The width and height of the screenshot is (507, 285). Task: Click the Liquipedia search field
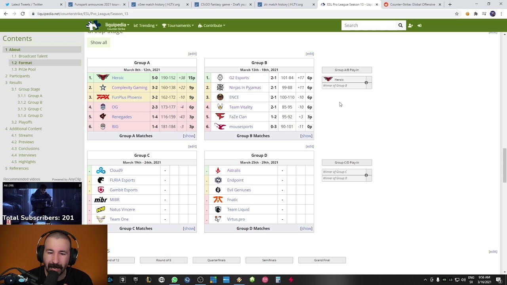(x=369, y=25)
